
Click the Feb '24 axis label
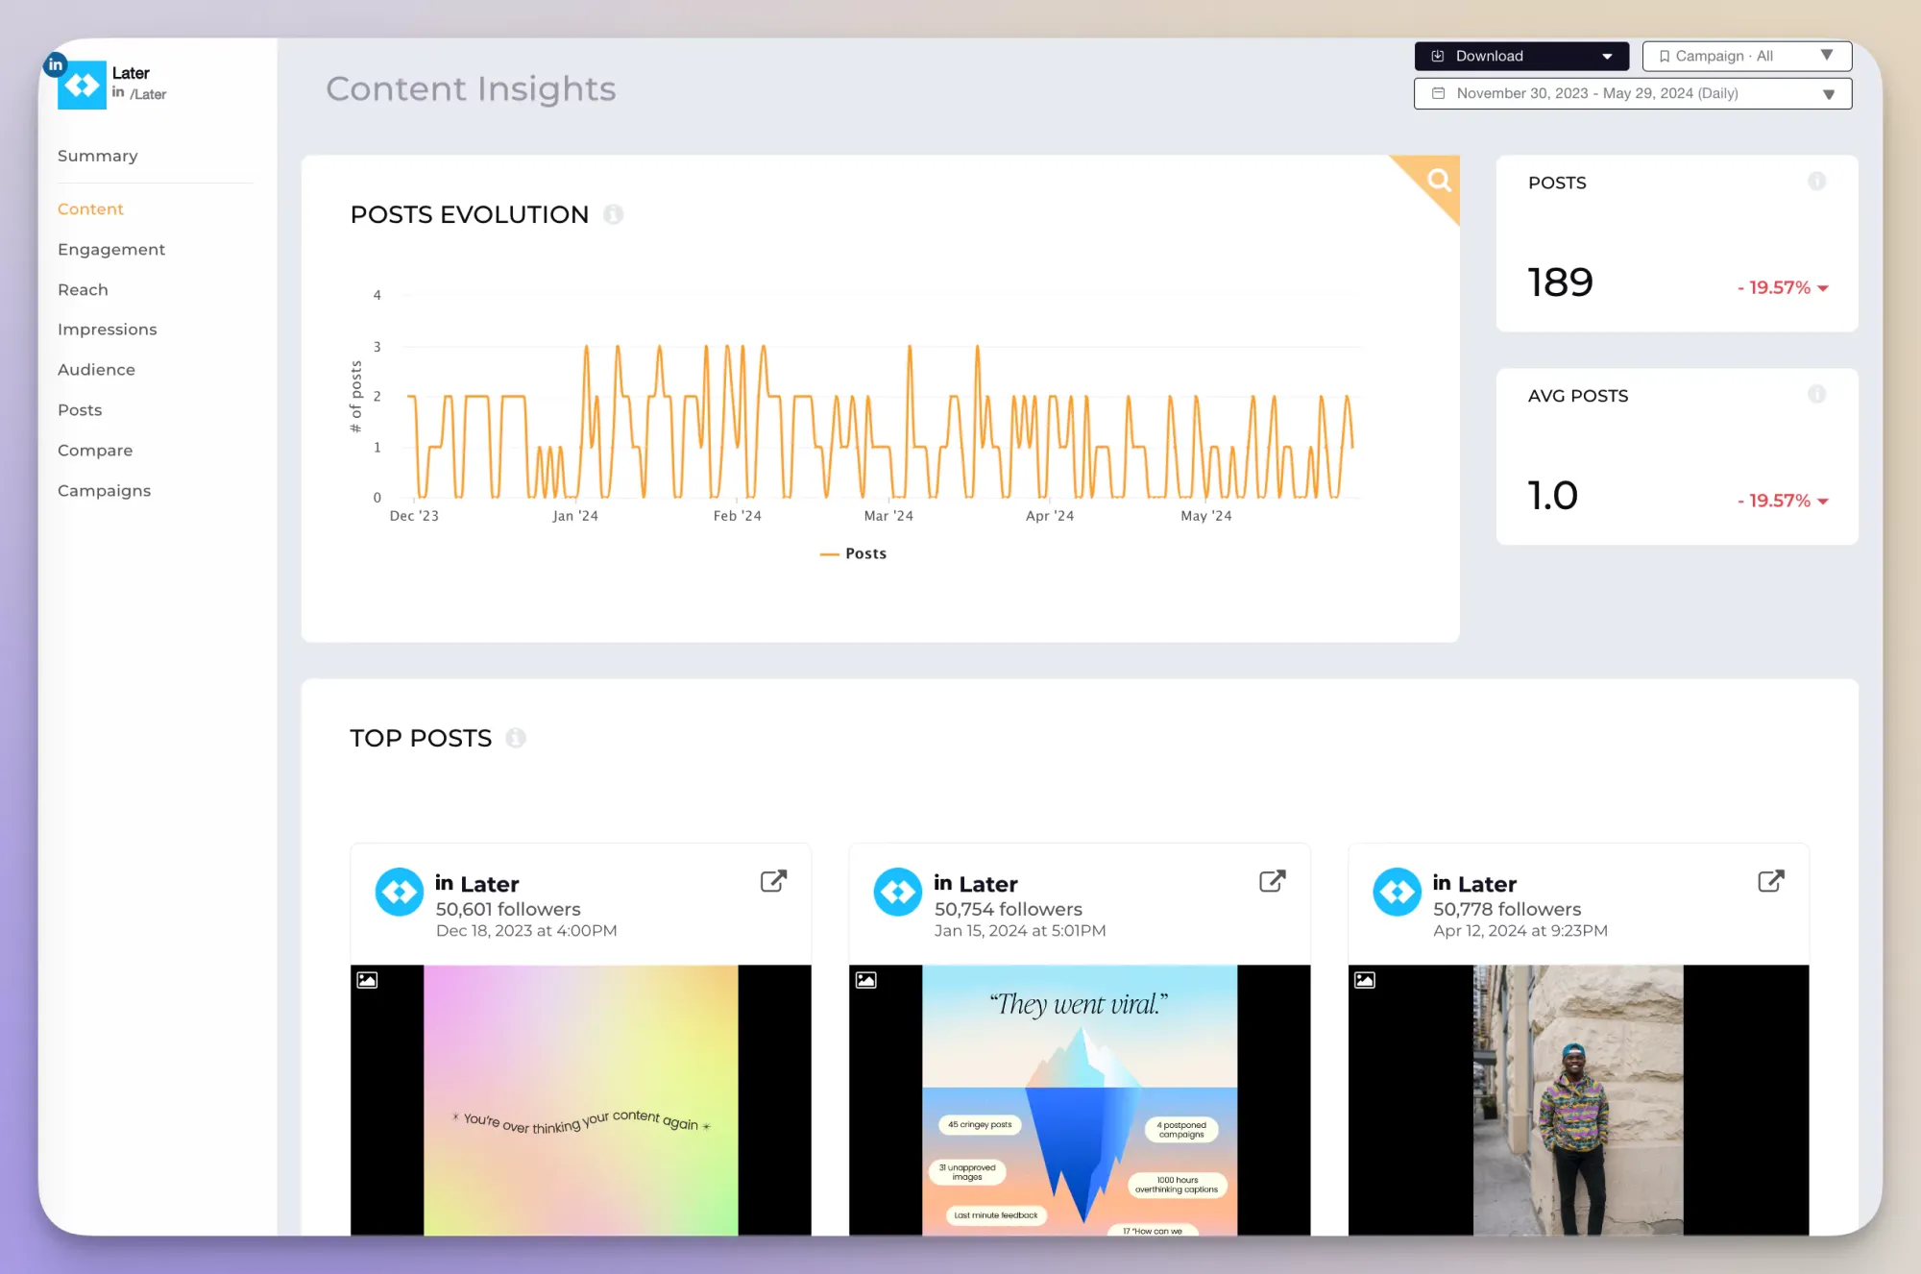(737, 516)
